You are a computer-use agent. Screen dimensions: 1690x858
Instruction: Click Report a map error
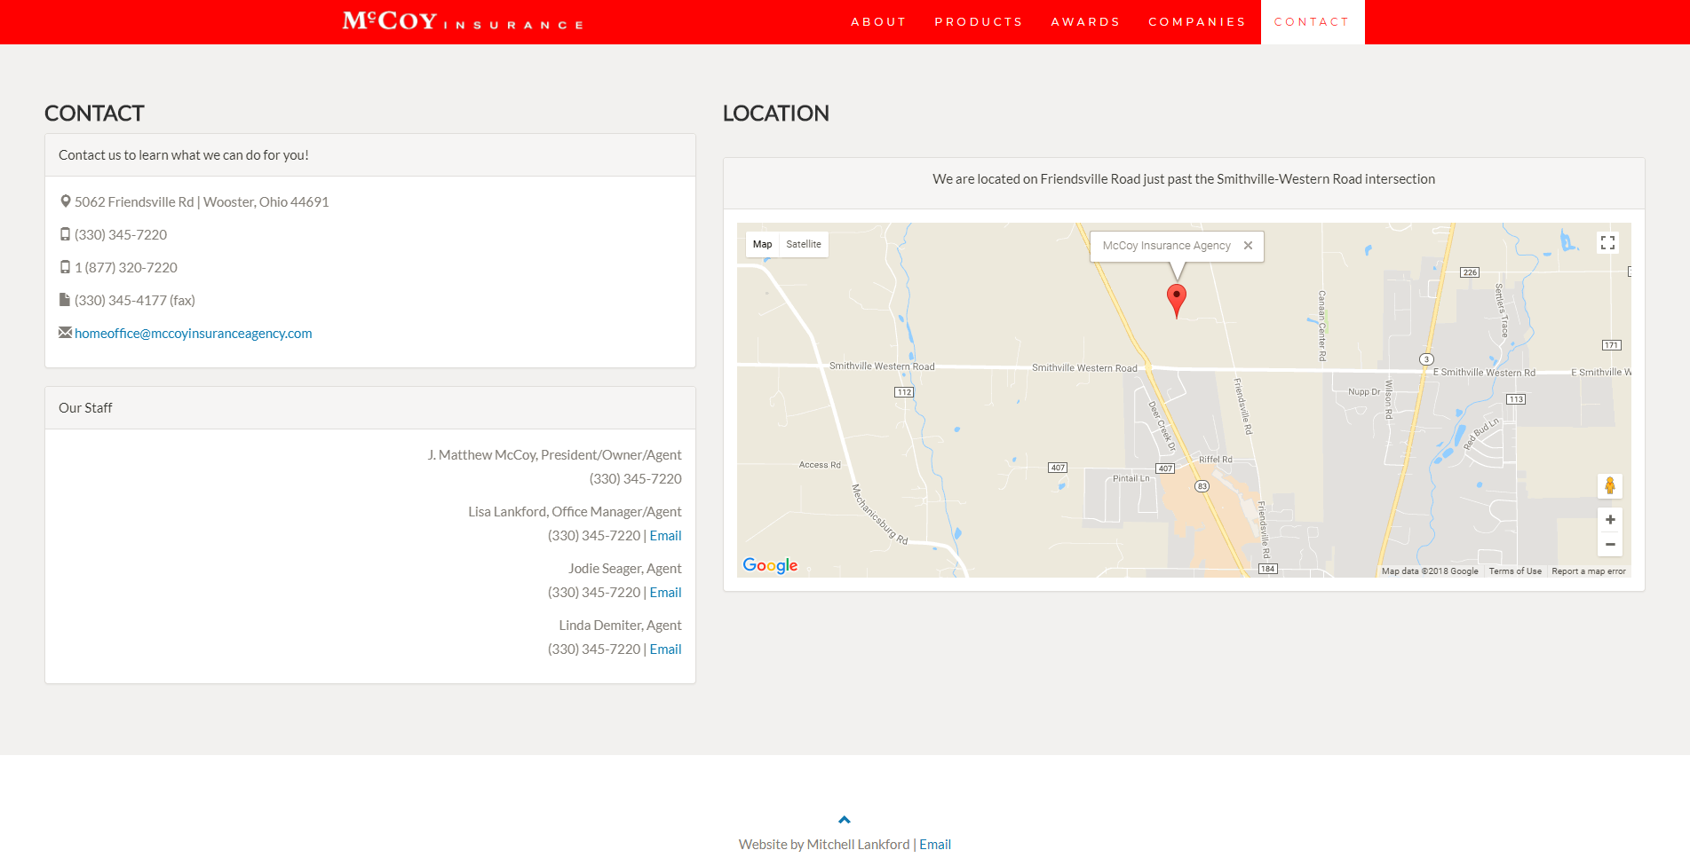[x=1589, y=571]
